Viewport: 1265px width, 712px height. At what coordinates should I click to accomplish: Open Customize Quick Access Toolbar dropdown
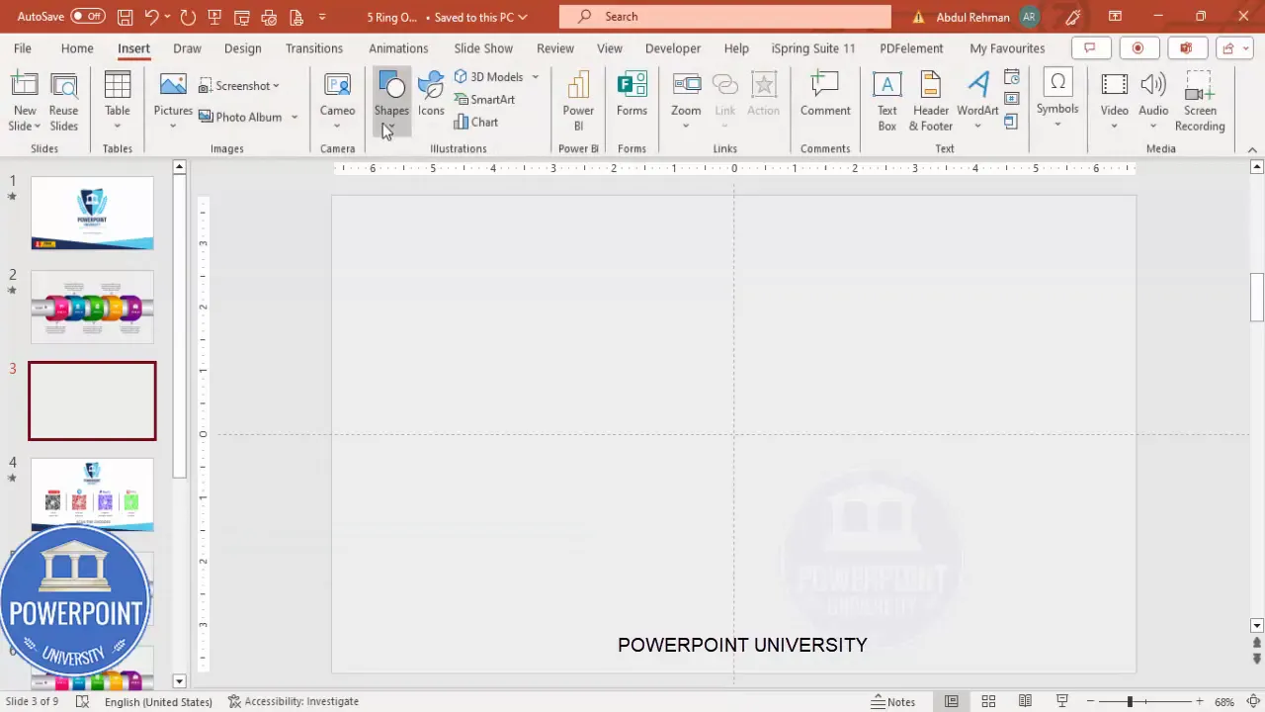pyautogui.click(x=322, y=17)
